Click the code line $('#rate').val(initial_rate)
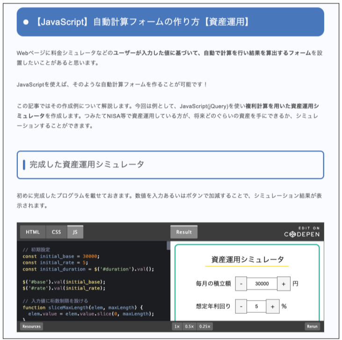 pos(64,288)
